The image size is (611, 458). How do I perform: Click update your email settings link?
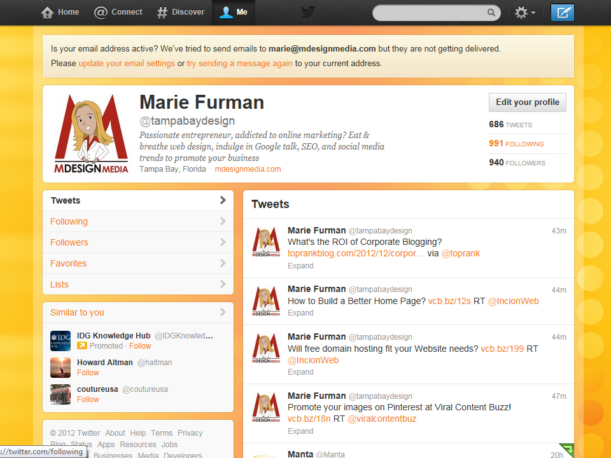point(127,64)
